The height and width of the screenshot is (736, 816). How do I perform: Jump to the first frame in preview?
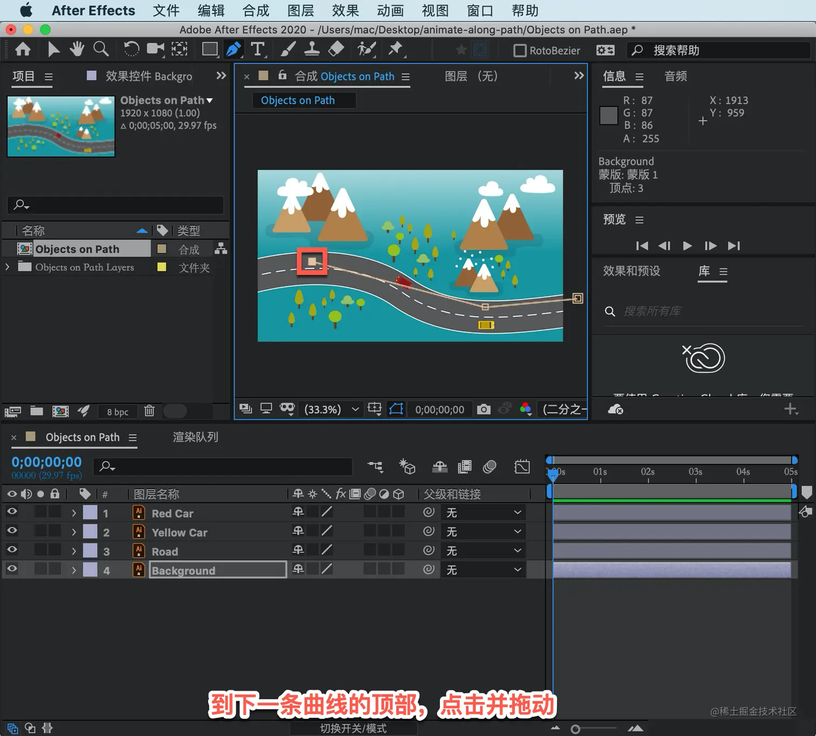(642, 246)
